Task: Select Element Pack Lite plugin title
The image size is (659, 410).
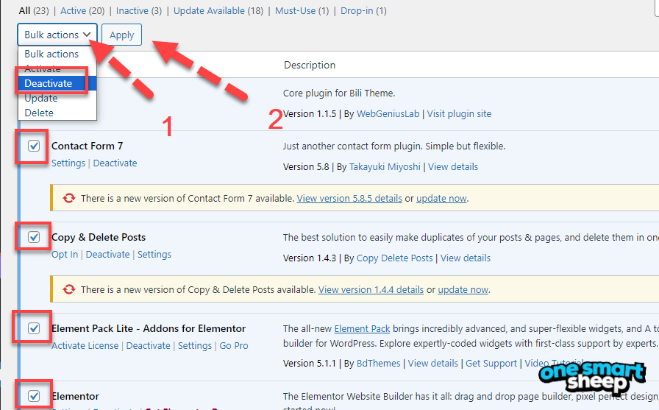Action: click(149, 328)
